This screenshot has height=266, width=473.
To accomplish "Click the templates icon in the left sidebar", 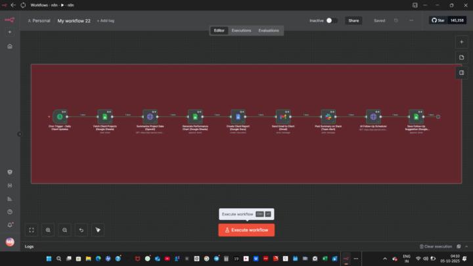I will point(10,172).
